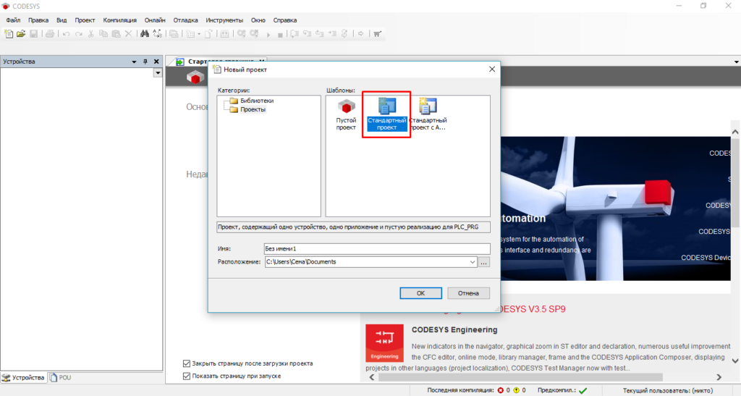The width and height of the screenshot is (741, 396).
Task: Toggle Закрыть страницу после загрузки проекта checkbox
Action: 187,363
